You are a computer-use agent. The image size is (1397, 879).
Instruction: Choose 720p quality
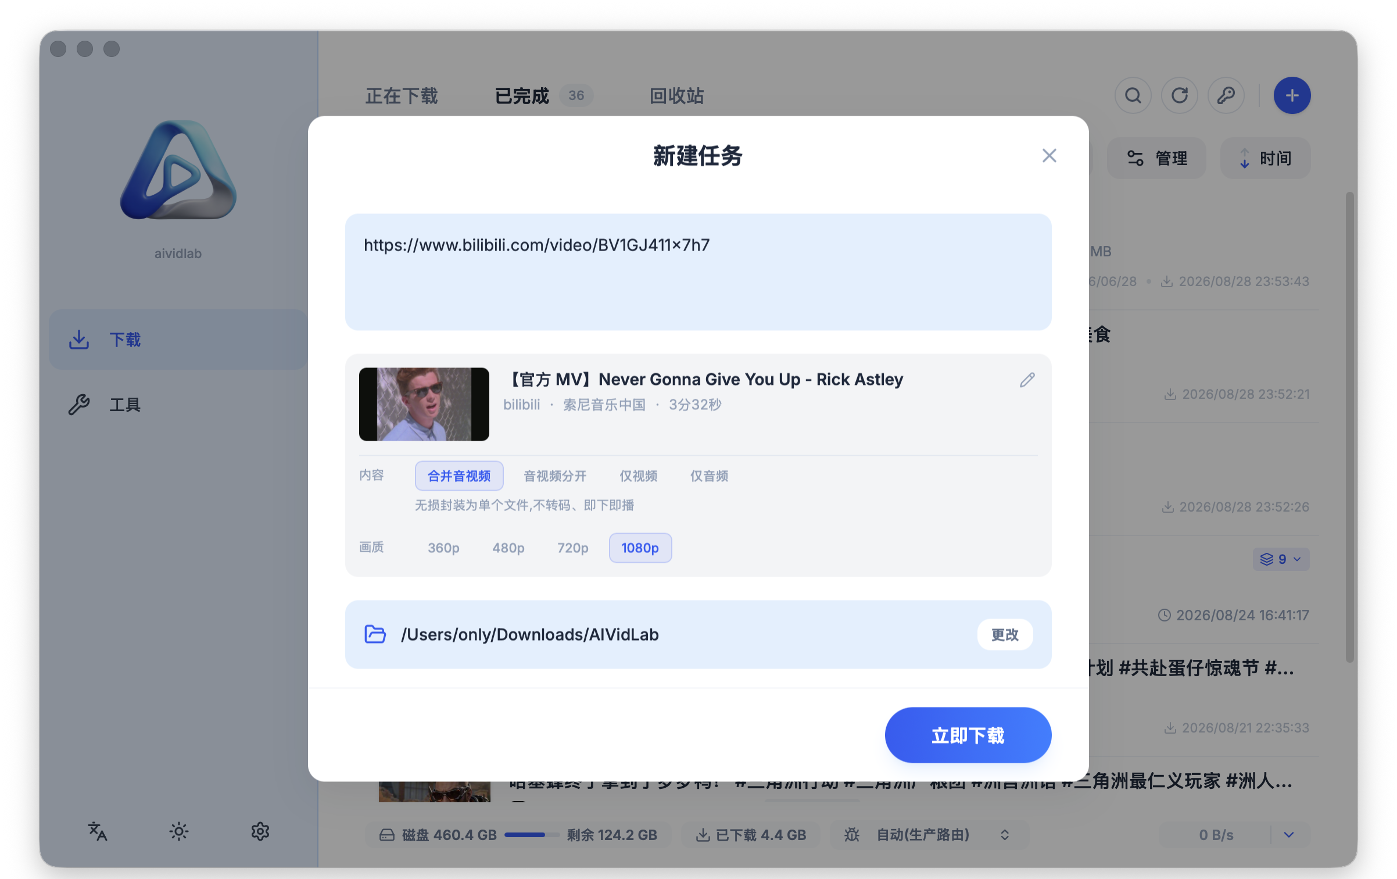point(572,548)
